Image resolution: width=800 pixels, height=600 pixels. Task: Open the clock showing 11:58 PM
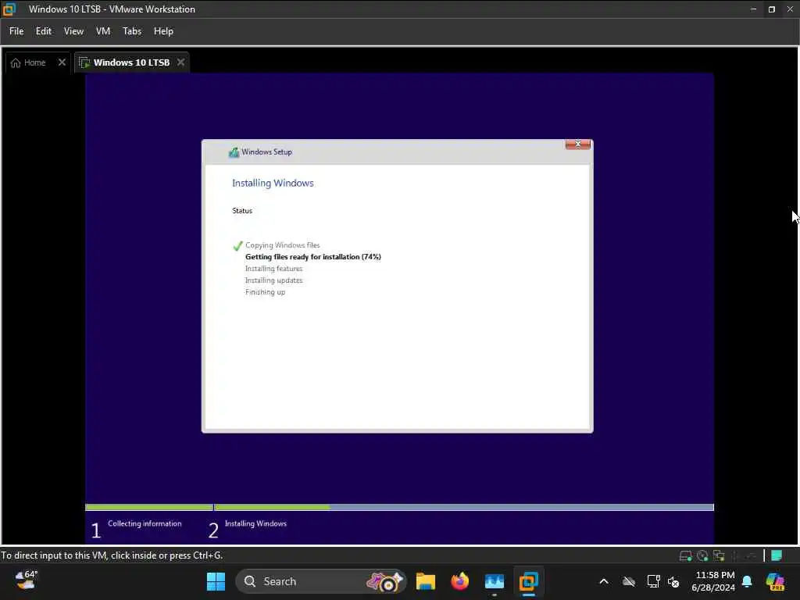(x=713, y=581)
